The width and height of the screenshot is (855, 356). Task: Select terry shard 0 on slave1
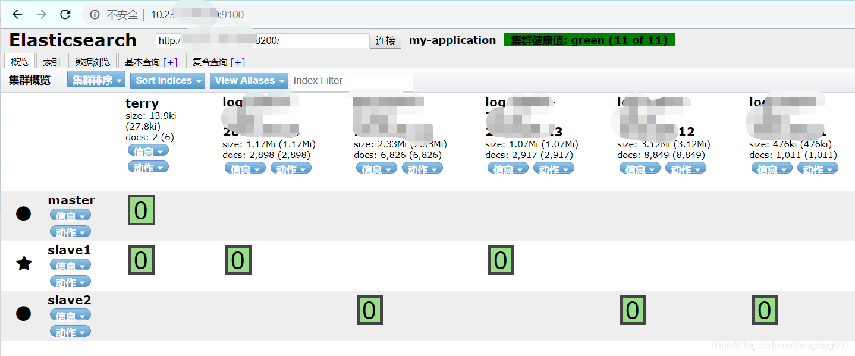[x=142, y=260]
